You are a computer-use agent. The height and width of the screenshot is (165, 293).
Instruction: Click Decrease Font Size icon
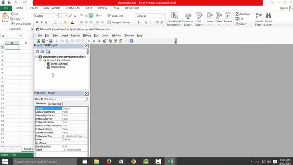pyautogui.click(x=75, y=16)
